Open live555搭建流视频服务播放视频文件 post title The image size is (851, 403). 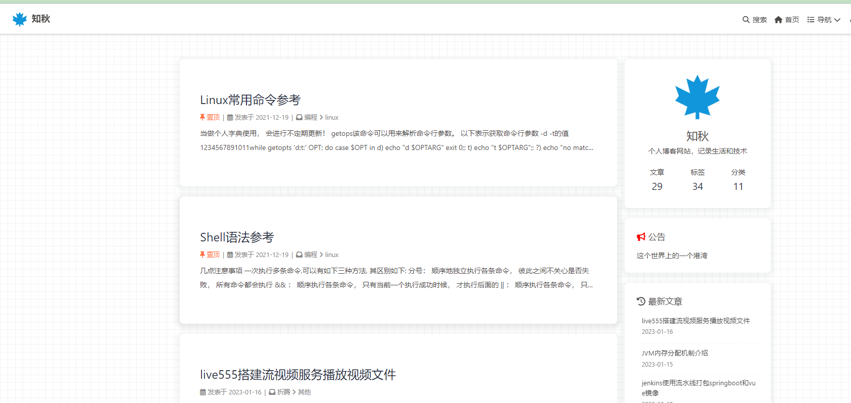(x=297, y=375)
